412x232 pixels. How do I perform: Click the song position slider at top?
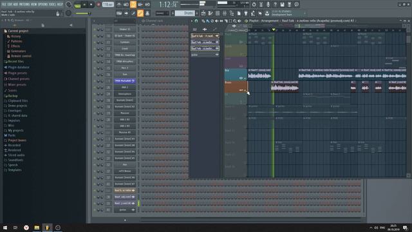pos(194,4)
